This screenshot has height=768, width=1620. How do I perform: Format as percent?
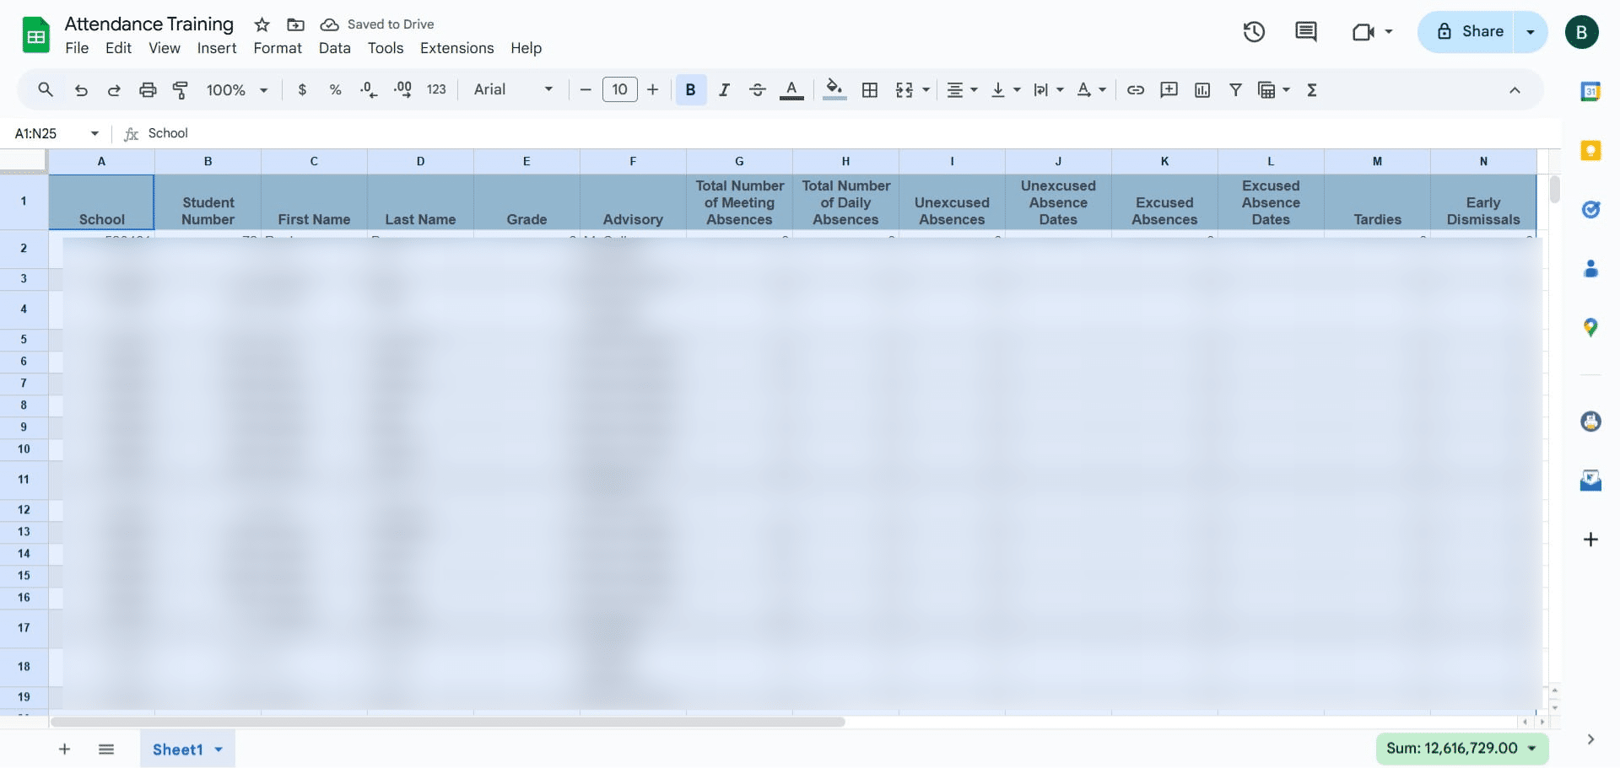click(x=335, y=89)
